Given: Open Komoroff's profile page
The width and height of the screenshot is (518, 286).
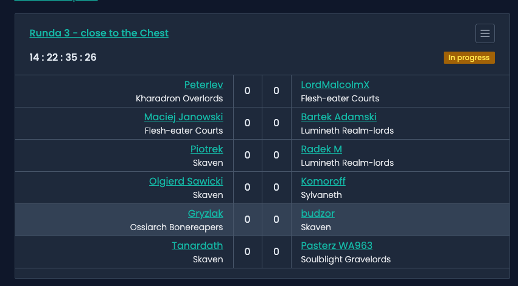Looking at the screenshot, I should point(323,181).
